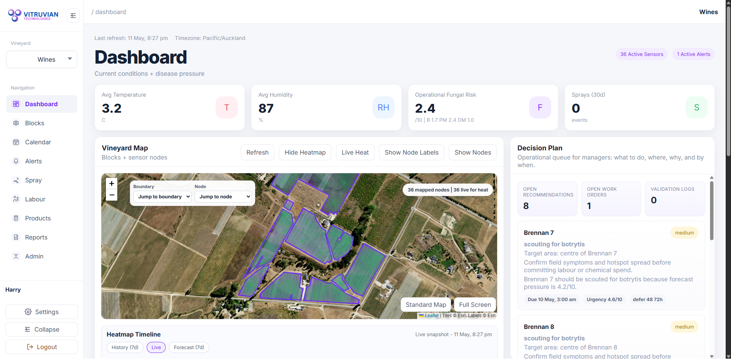Click the 1 Active Alerts badge
The image size is (731, 359).
(x=693, y=54)
